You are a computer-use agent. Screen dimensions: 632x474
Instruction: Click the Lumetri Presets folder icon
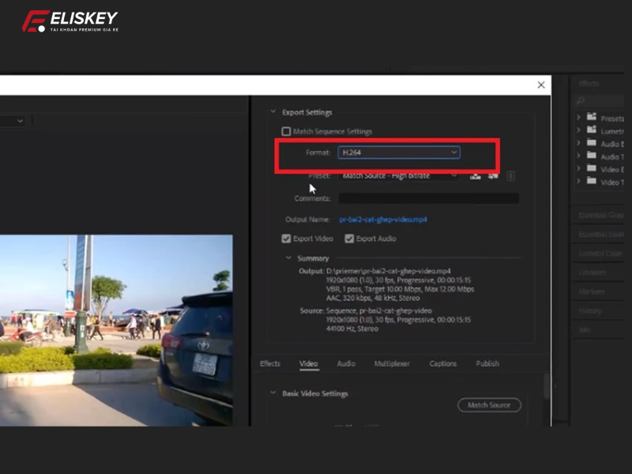(591, 130)
